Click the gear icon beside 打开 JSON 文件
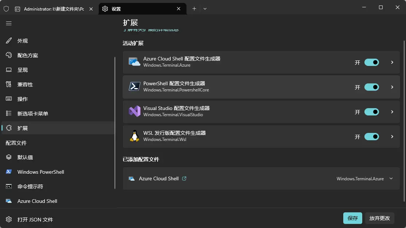The image size is (406, 228). coord(9,219)
